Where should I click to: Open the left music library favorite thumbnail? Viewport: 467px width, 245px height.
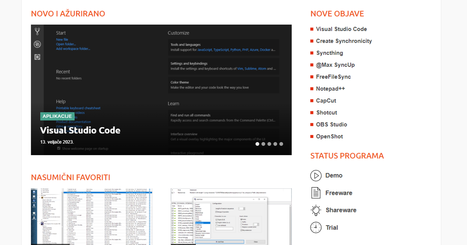(91, 216)
